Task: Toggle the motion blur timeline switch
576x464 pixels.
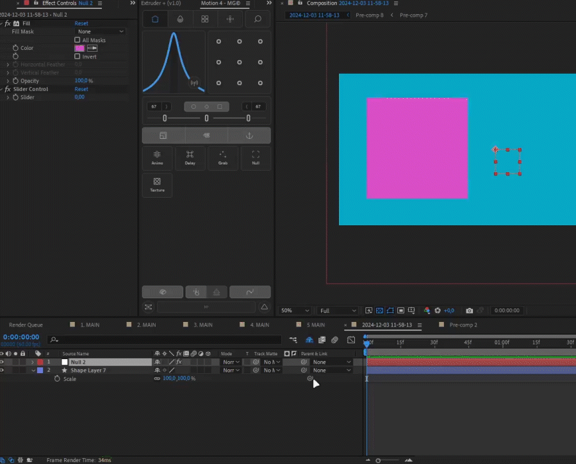Action: tap(334, 340)
